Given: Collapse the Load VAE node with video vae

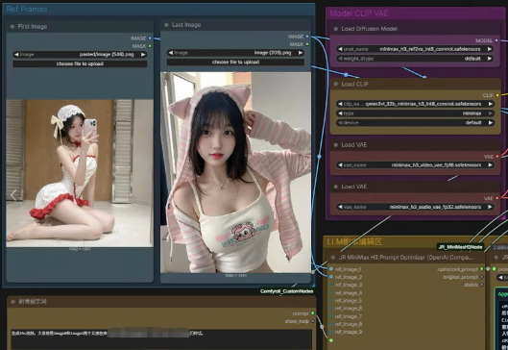Looking at the screenshot, I should pyautogui.click(x=336, y=145).
